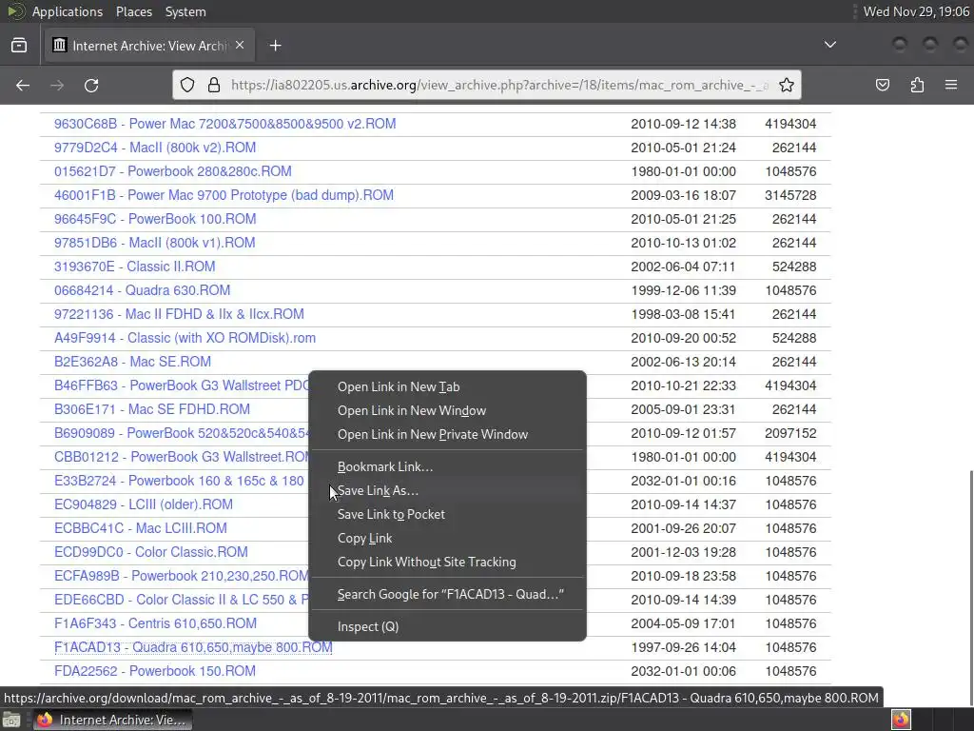Expand the list all tabs chevron
Image resolution: width=974 pixels, height=731 pixels.
tap(829, 45)
